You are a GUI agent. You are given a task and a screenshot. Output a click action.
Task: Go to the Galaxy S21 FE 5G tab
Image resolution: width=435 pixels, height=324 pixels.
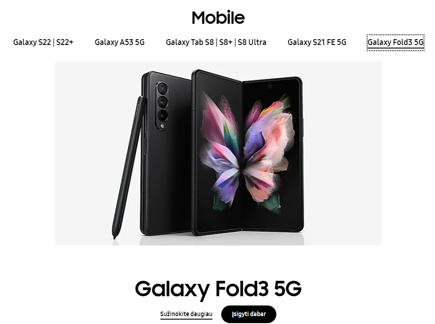317,42
